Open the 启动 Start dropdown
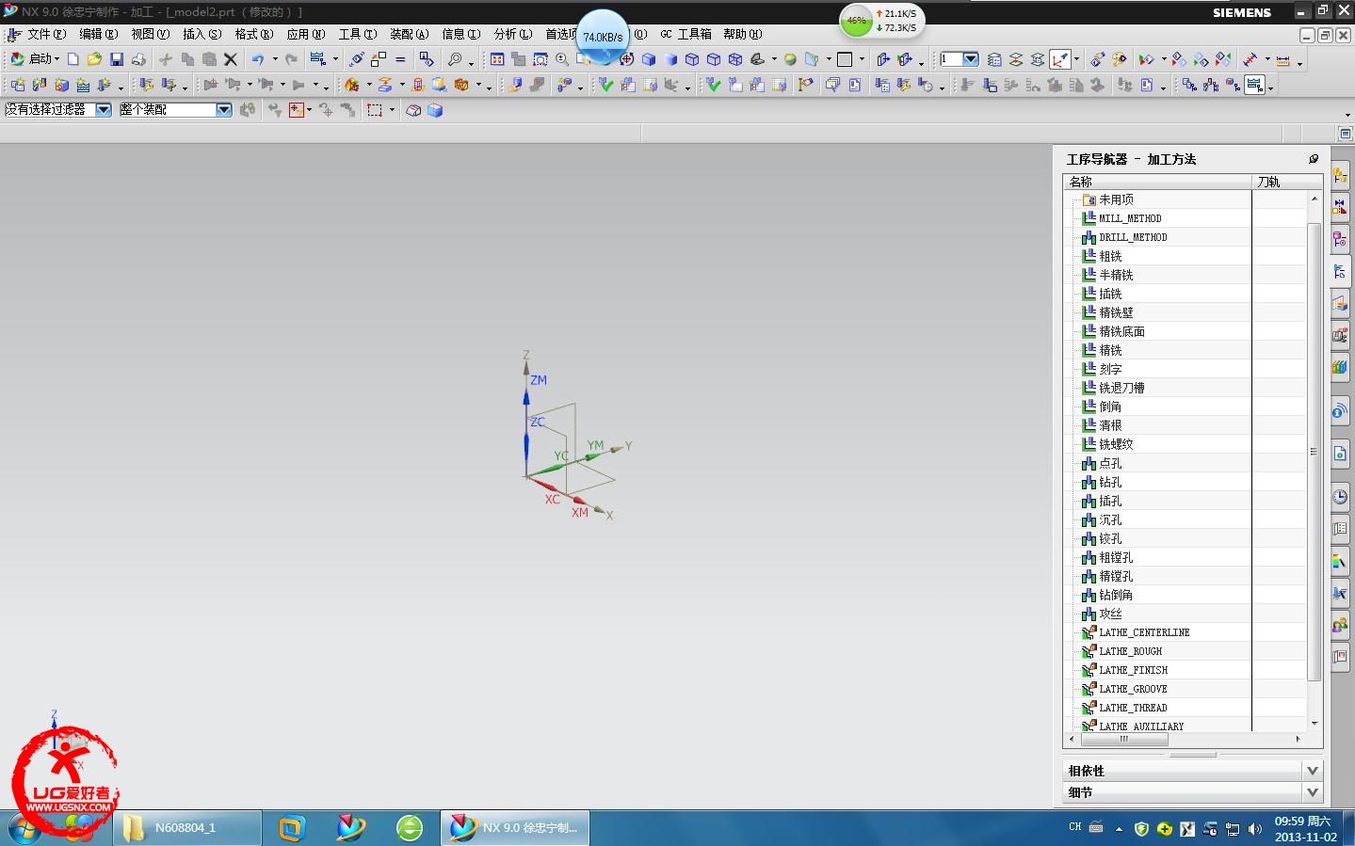The width and height of the screenshot is (1355, 846). point(35,58)
